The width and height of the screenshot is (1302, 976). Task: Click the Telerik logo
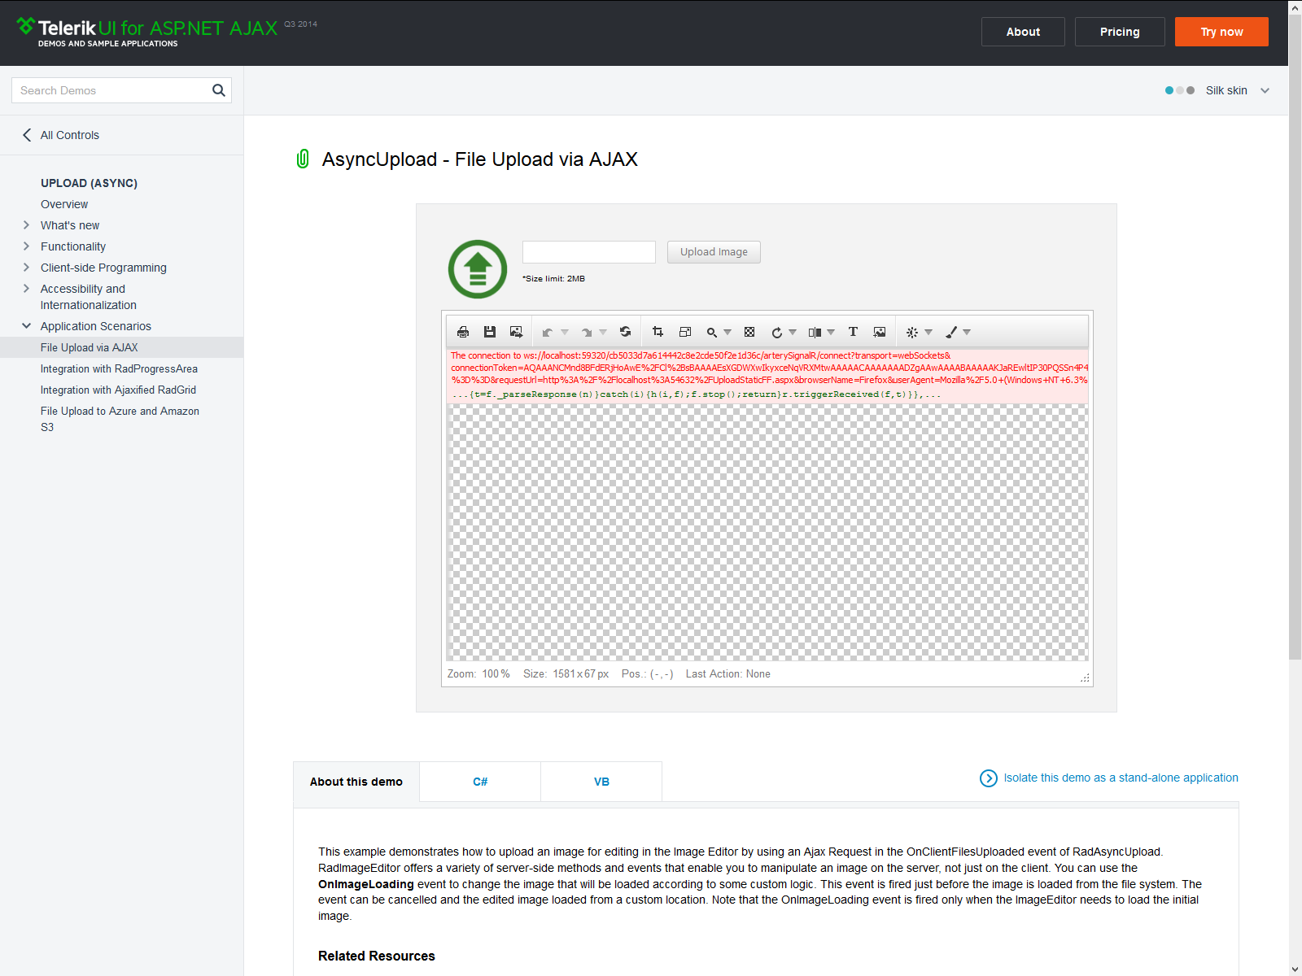pos(147,32)
